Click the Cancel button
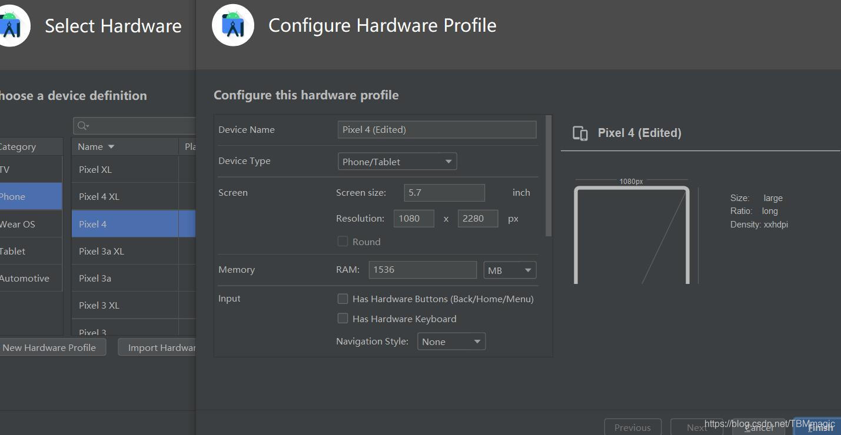Image resolution: width=841 pixels, height=435 pixels. pyautogui.click(x=759, y=427)
